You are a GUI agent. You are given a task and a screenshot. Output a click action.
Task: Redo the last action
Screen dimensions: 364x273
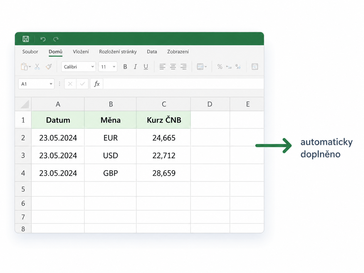56,39
